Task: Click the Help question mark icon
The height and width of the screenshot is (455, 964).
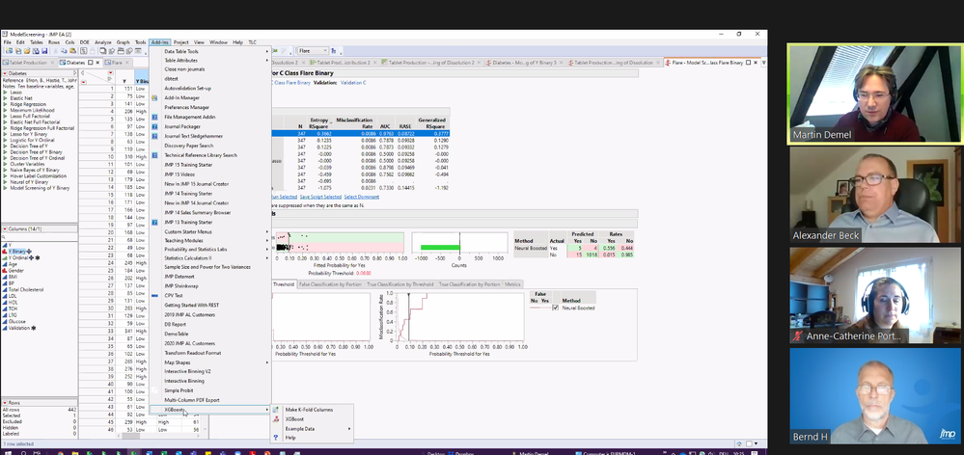Action: click(x=275, y=438)
